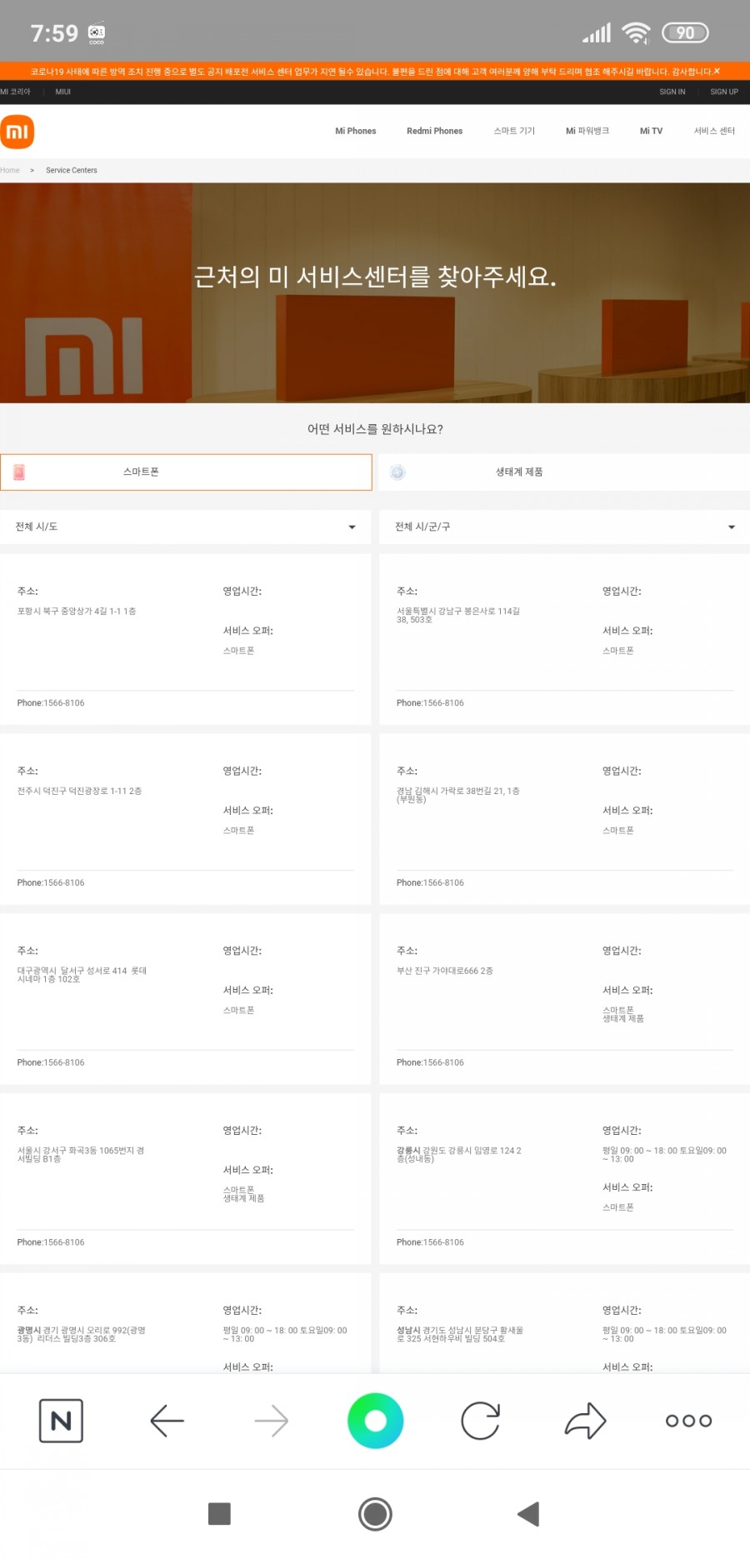
Task: Open Naver home via N icon
Action: pyautogui.click(x=61, y=1421)
